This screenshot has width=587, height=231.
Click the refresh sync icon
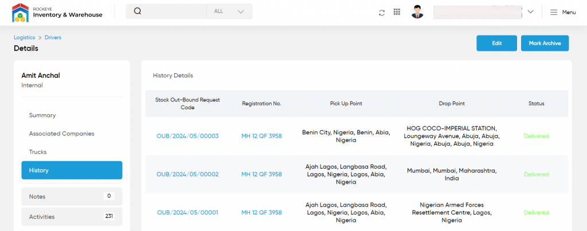(381, 13)
